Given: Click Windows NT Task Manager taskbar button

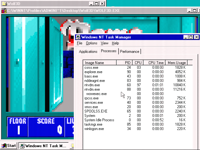Looking at the screenshot, I should click(44, 146).
